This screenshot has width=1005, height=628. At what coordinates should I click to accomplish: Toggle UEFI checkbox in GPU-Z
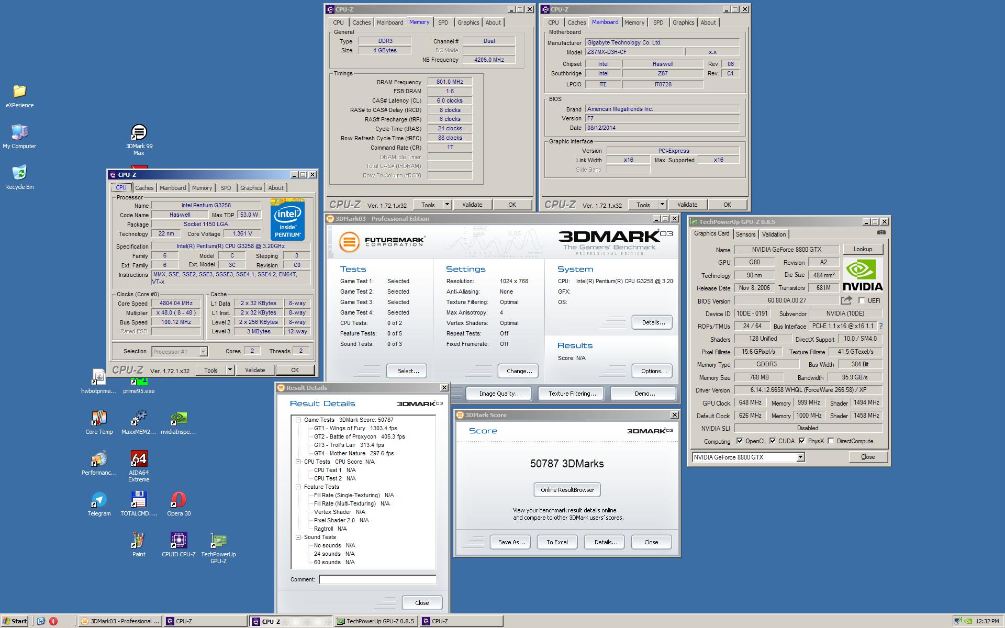[862, 300]
